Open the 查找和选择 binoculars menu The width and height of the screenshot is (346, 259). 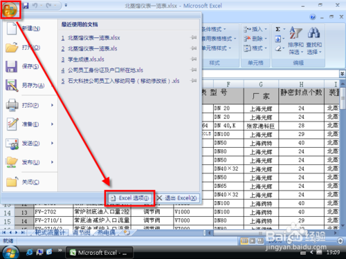click(314, 41)
